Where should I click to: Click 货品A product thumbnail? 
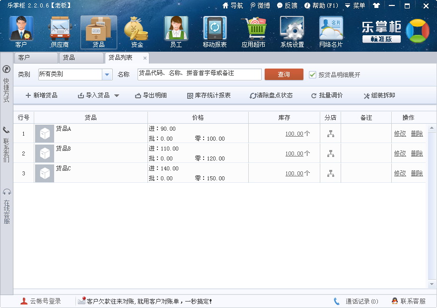coord(45,134)
